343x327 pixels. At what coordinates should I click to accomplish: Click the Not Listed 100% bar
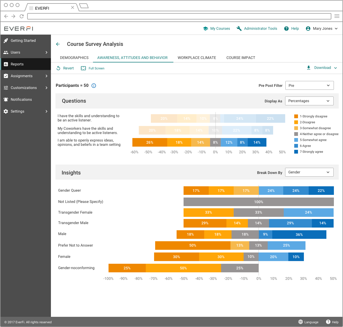[259, 202]
